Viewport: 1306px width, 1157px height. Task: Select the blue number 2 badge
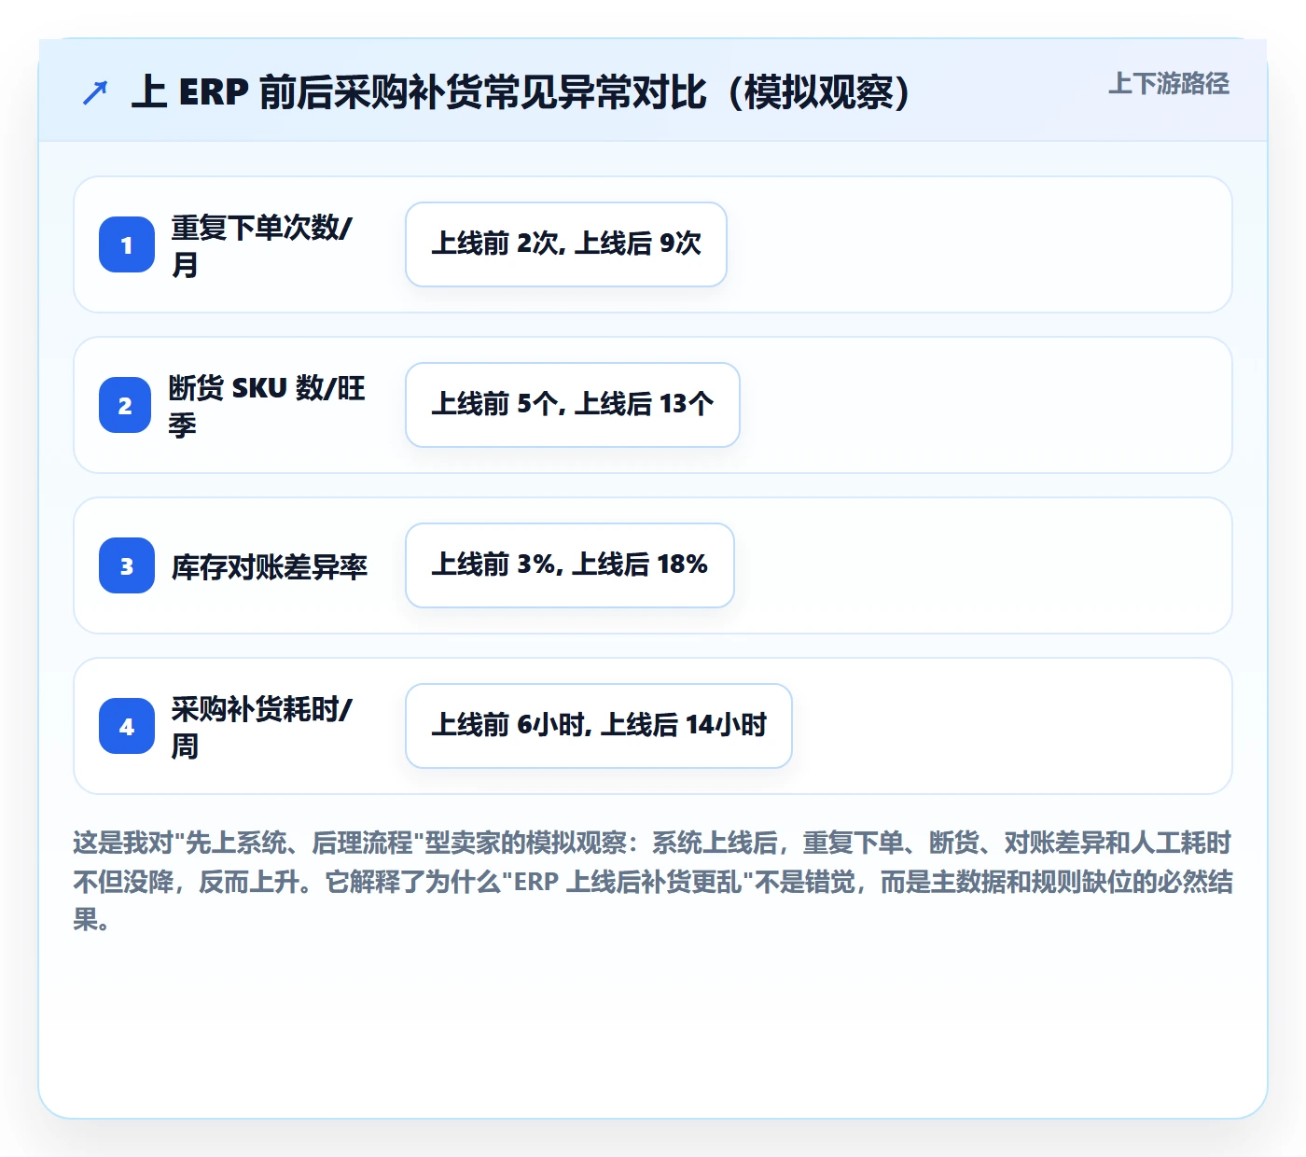pos(125,405)
